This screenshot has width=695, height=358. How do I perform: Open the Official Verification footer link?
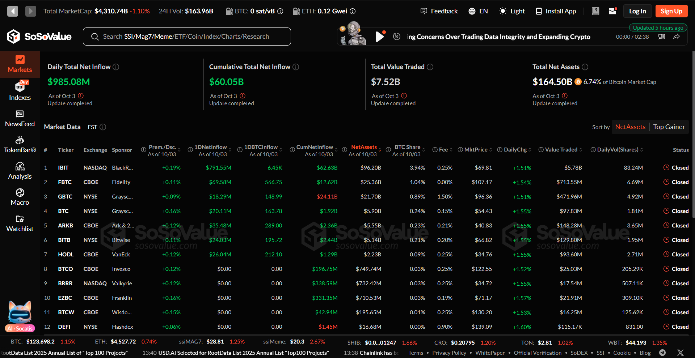538,353
